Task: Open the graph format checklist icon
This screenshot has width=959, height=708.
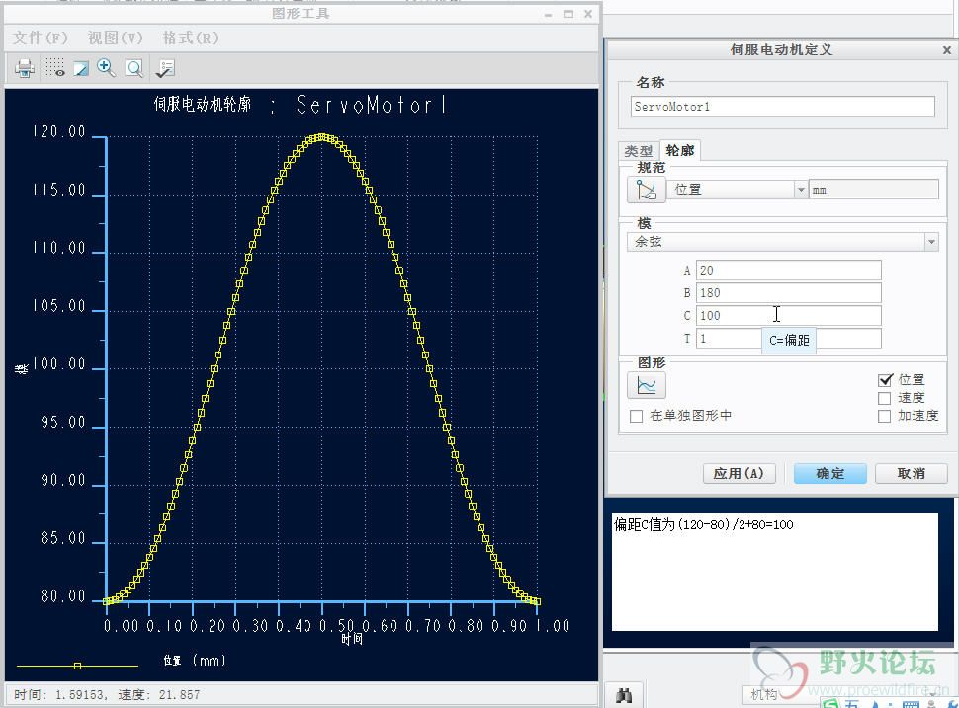Action: pyautogui.click(x=165, y=68)
